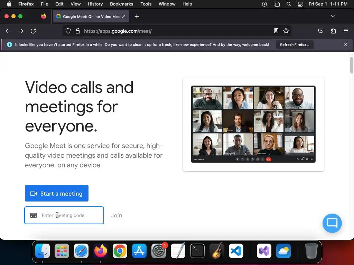Viewport: 354px width, 265px height.
Task: Open System Preferences with badge in dock
Action: click(159, 251)
